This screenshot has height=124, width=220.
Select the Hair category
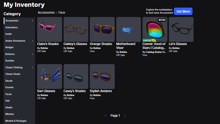point(8,101)
